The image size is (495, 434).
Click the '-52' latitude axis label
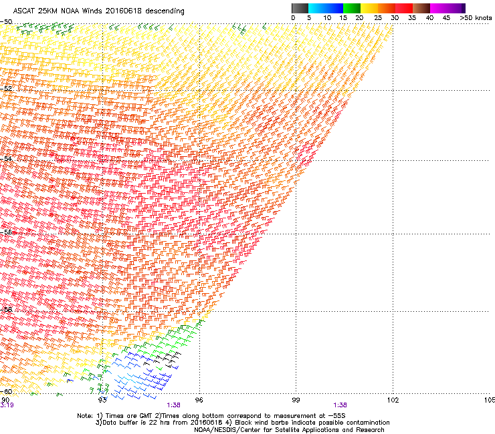click(x=6, y=89)
